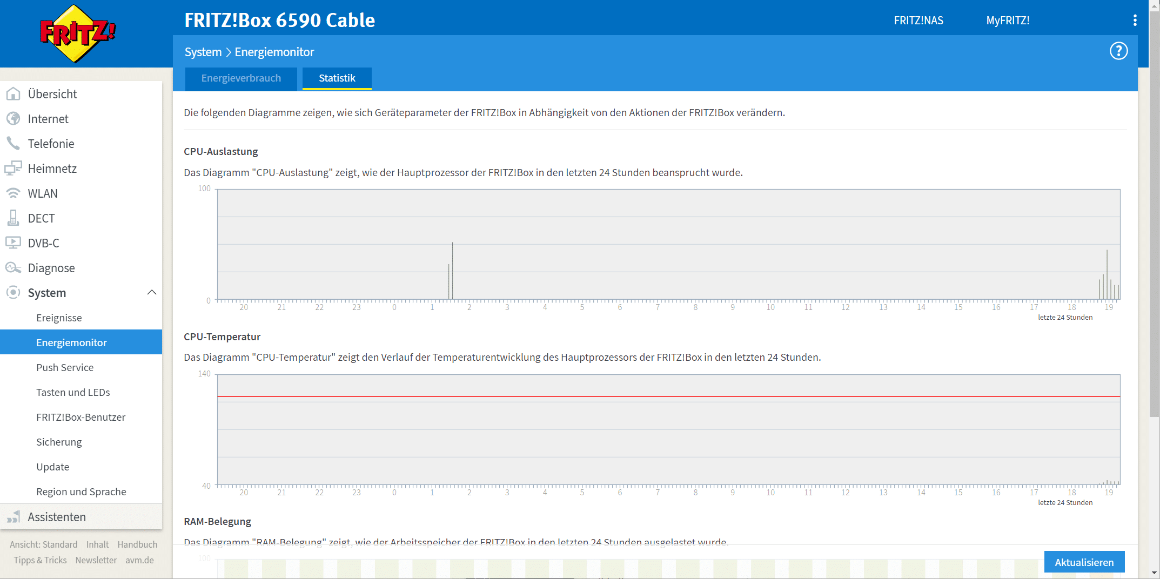Click the FRITZ! logo
Image resolution: width=1160 pixels, height=579 pixels.
(x=77, y=33)
